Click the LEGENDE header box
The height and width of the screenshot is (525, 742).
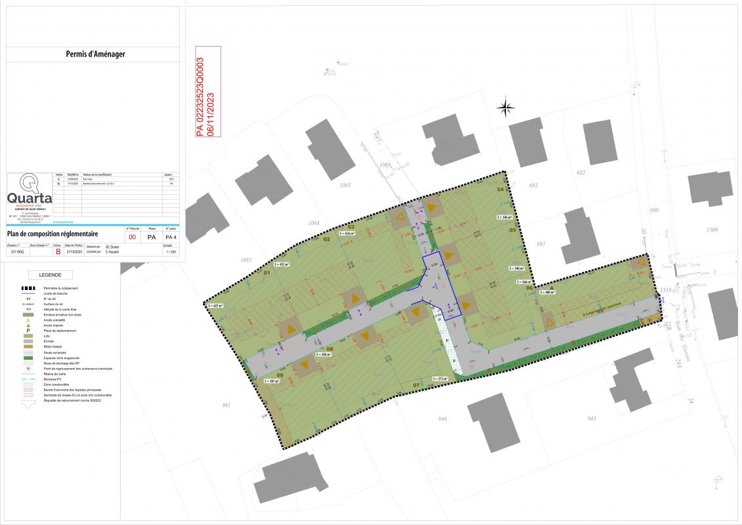[50, 275]
